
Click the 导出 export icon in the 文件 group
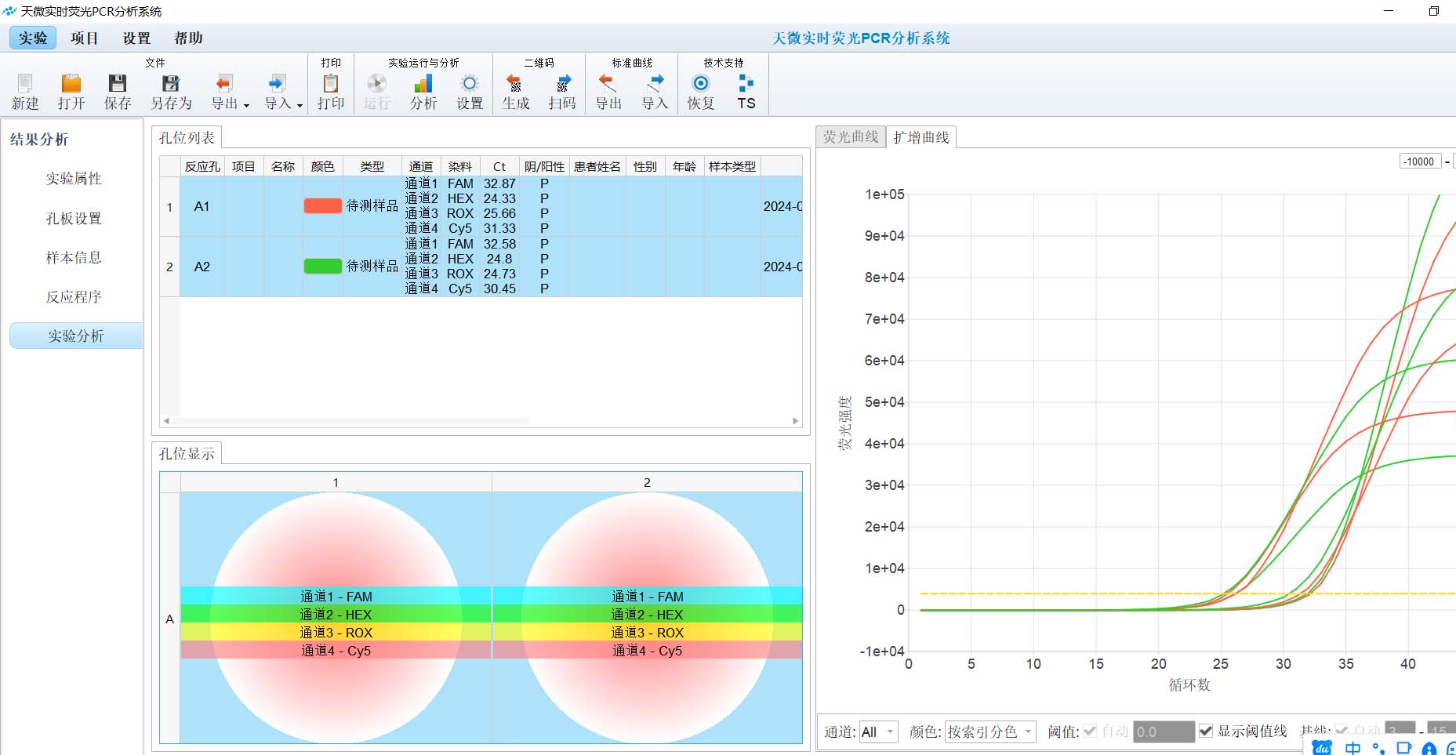pyautogui.click(x=224, y=83)
